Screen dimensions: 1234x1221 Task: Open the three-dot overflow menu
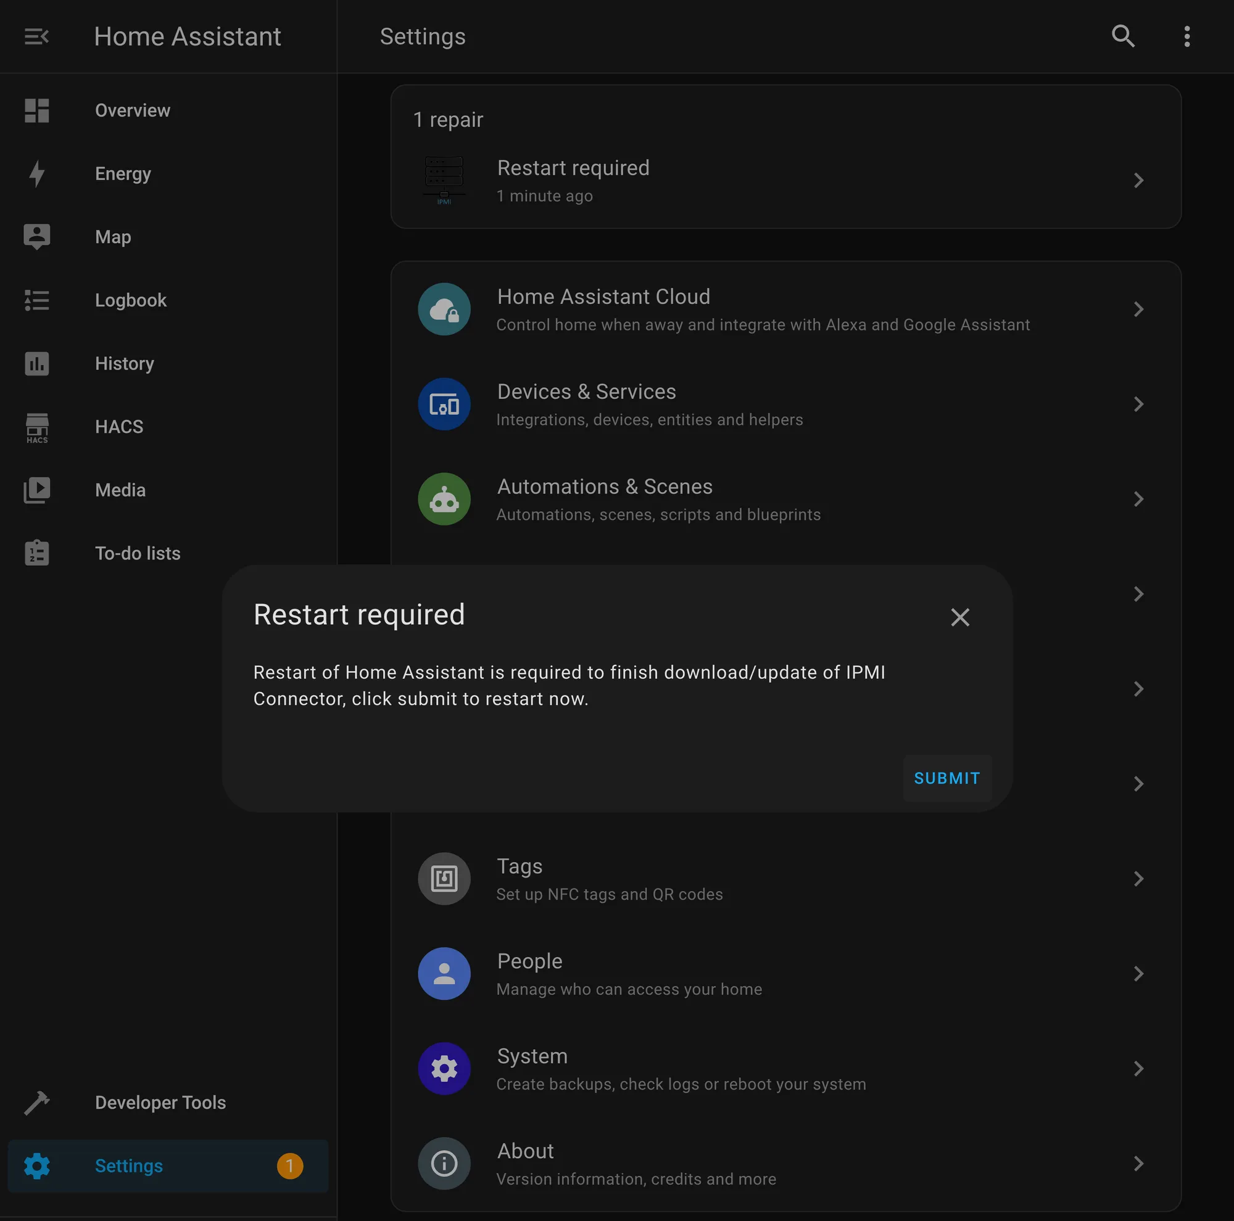pyautogui.click(x=1186, y=36)
